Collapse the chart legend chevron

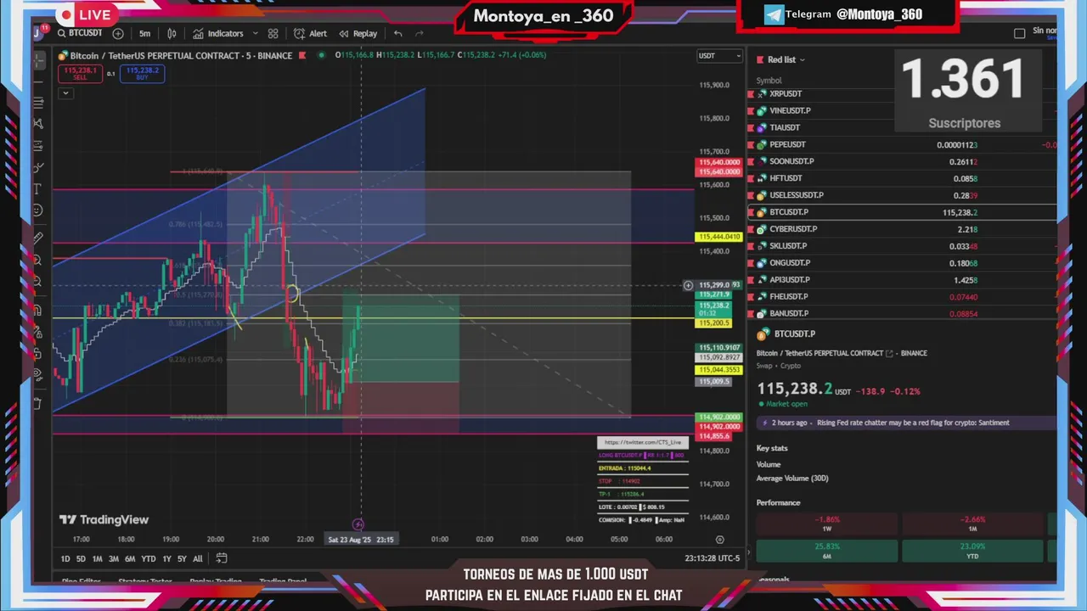pyautogui.click(x=65, y=92)
